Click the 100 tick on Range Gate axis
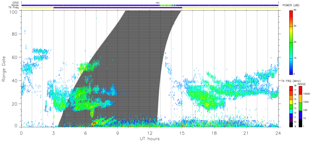Screen dimensions: 313x144 pyautogui.click(x=14, y=12)
